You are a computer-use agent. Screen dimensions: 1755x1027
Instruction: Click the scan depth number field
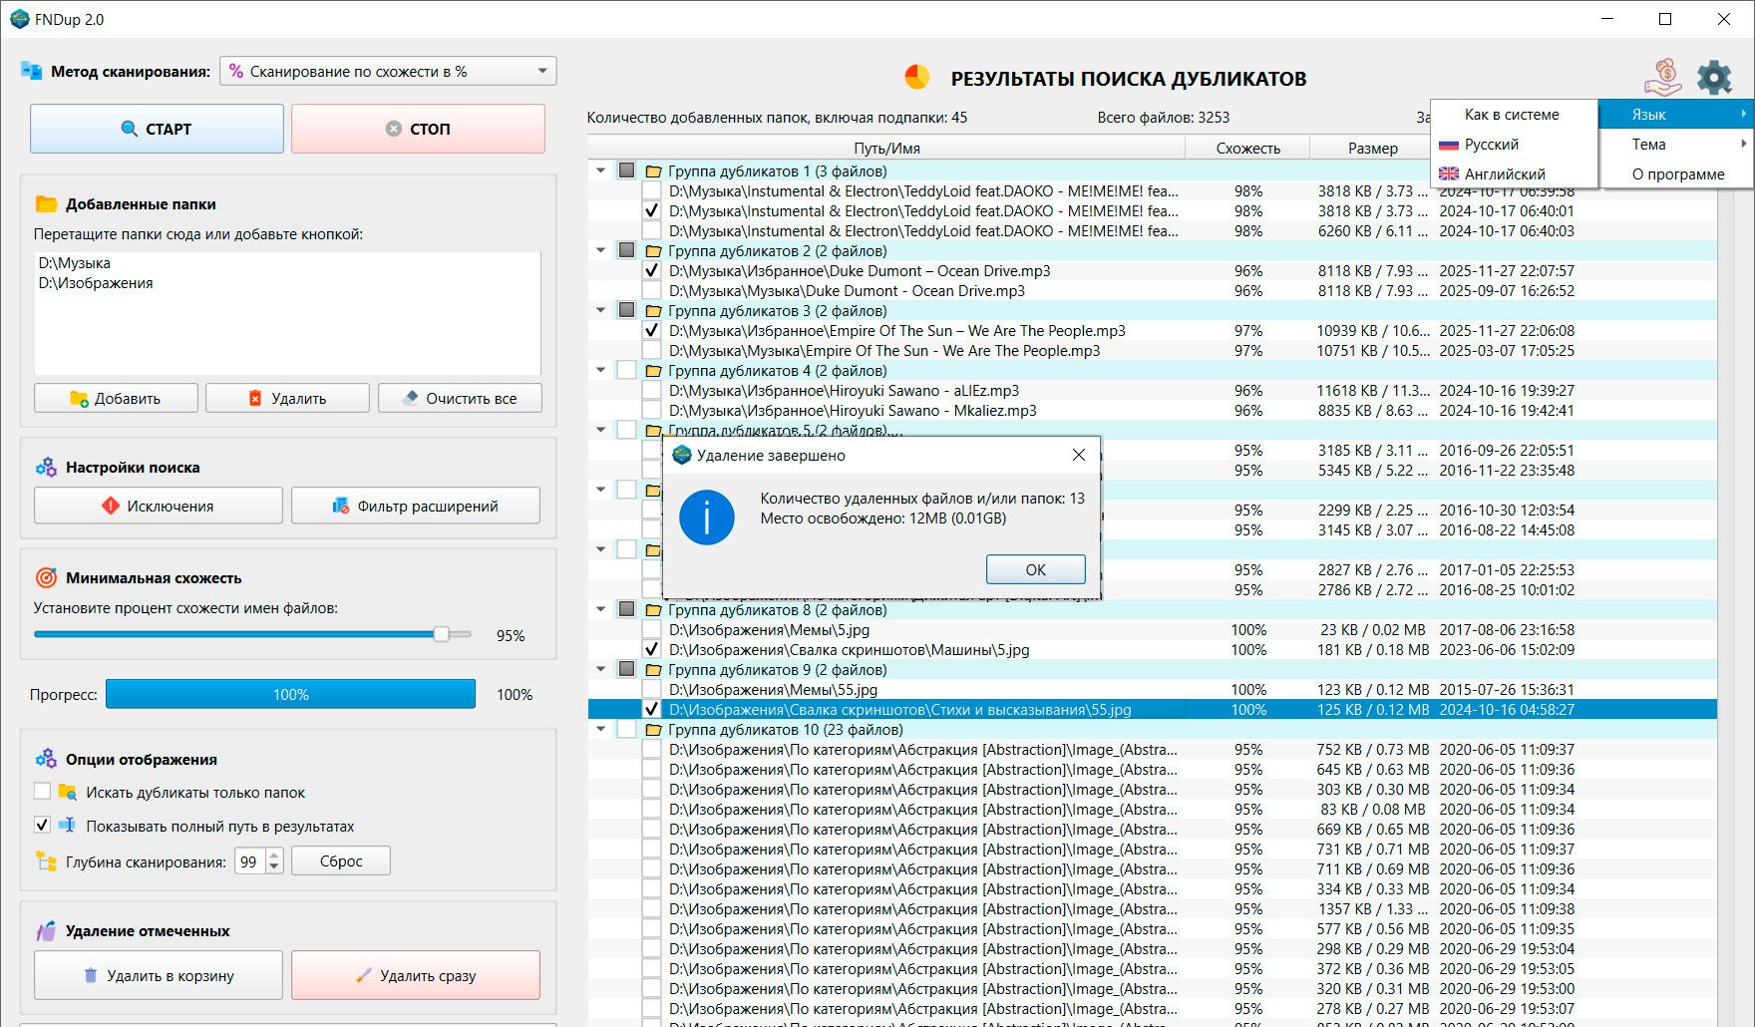[249, 861]
